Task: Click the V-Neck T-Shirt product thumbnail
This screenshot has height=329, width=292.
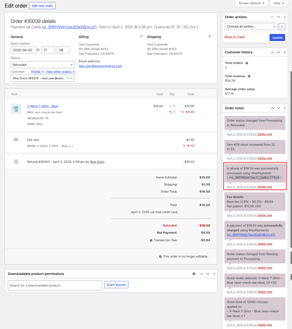Action: click(16, 109)
